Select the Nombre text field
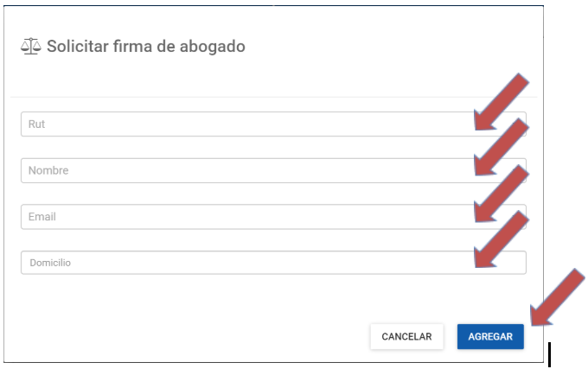 coord(242,171)
